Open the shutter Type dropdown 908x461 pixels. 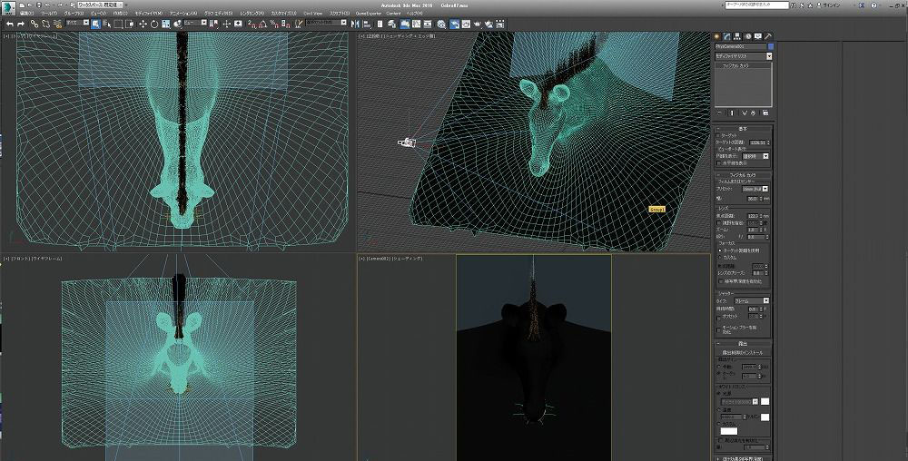(x=752, y=300)
